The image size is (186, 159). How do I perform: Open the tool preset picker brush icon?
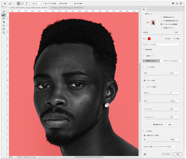coord(11,3)
